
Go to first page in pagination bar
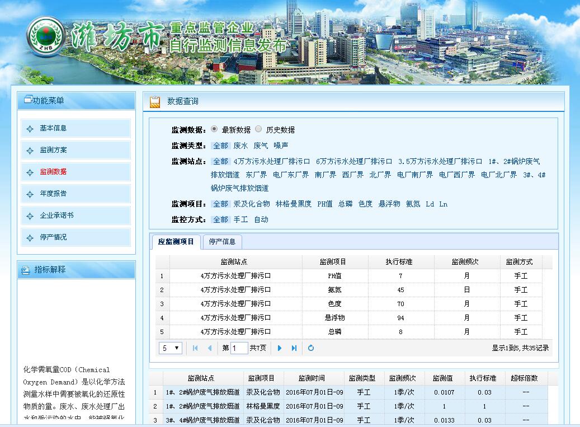pyautogui.click(x=195, y=348)
